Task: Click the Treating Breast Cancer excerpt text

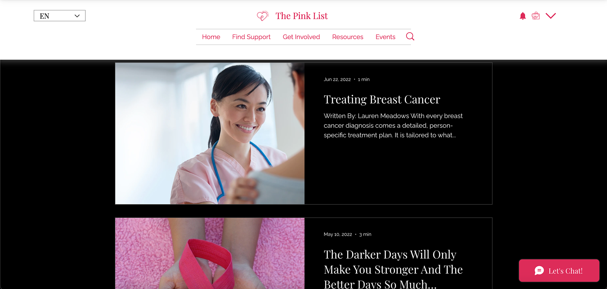Action: coord(393,126)
